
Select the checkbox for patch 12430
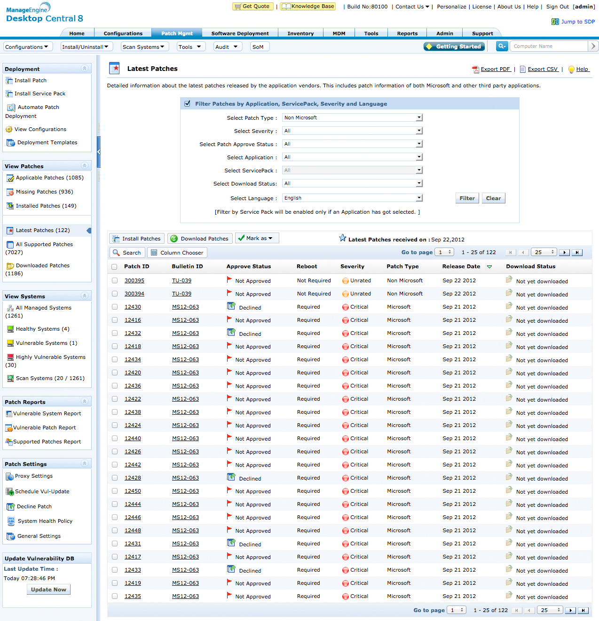coord(115,307)
